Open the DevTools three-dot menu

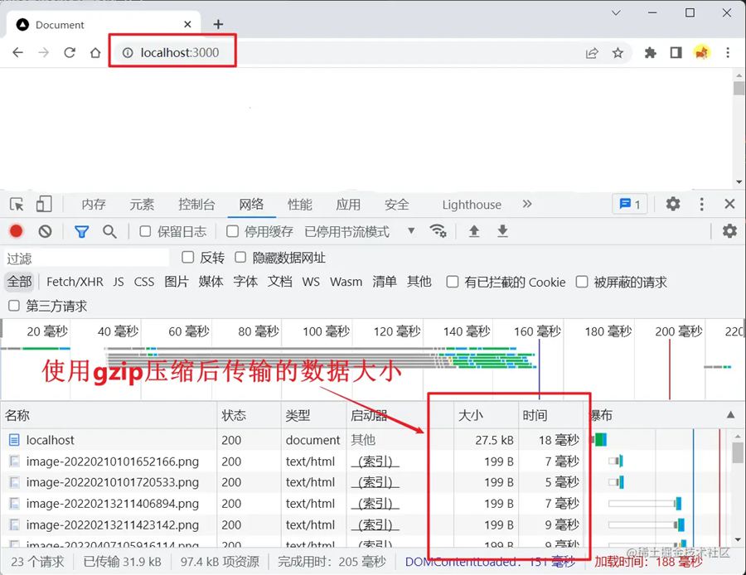click(x=702, y=204)
